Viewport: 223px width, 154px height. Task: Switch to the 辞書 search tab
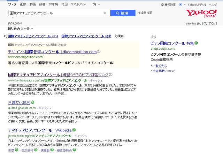[x=42, y=4]
